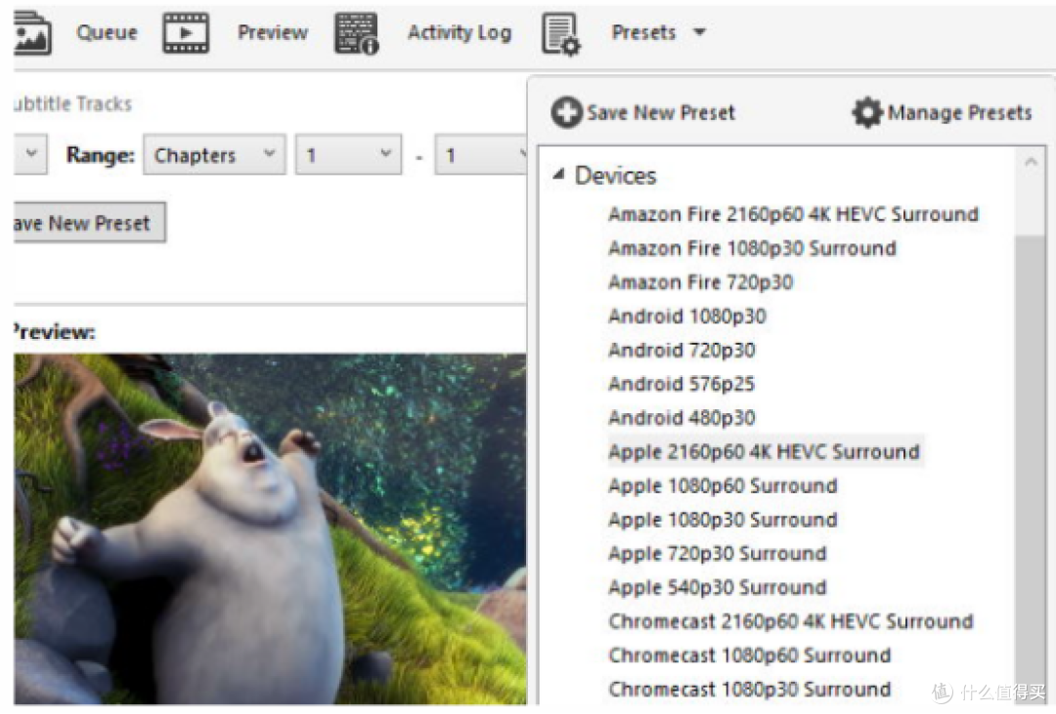Viewport: 1056px width, 714px height.
Task: Select Chromecast 1080p30 Surround preset
Action: [750, 690]
